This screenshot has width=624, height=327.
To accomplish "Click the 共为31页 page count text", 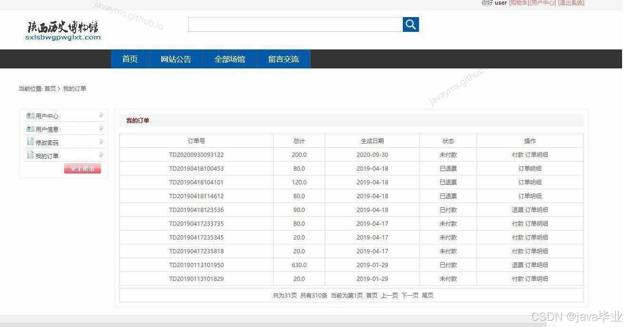I will tap(285, 296).
